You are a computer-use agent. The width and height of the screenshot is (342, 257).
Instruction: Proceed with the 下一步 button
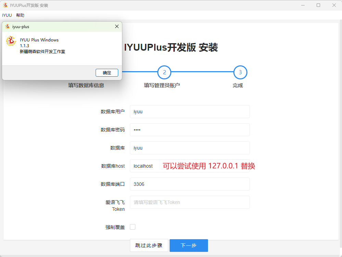189,245
